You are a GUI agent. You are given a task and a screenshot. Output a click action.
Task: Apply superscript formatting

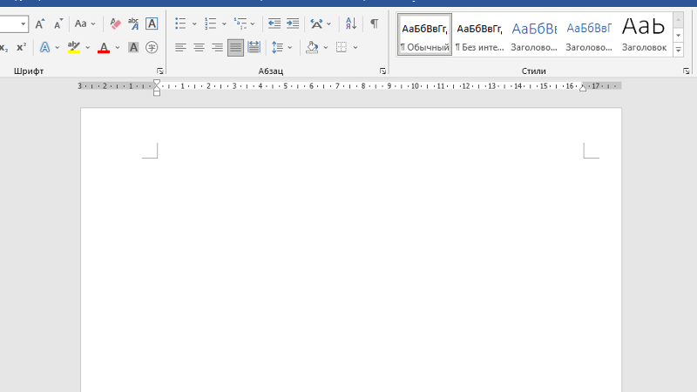21,47
